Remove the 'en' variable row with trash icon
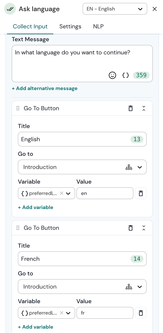 [141, 193]
